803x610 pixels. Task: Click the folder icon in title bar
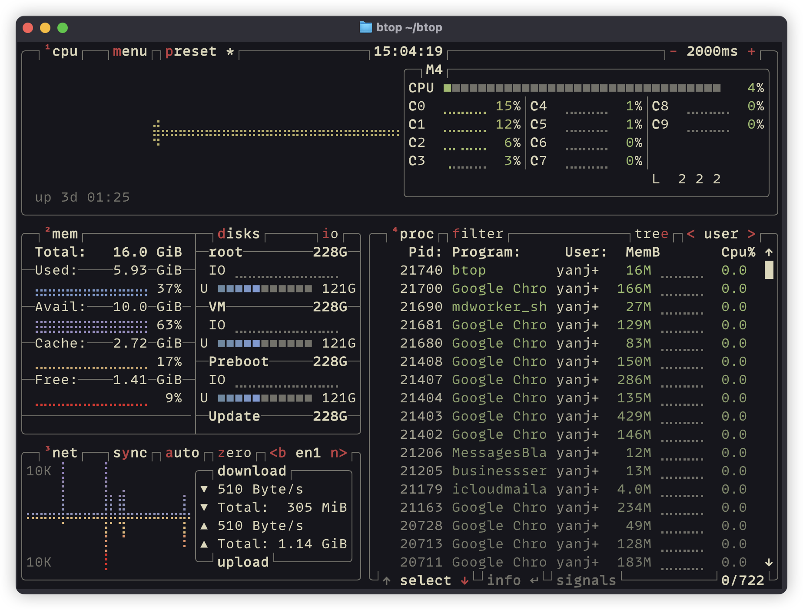(366, 27)
